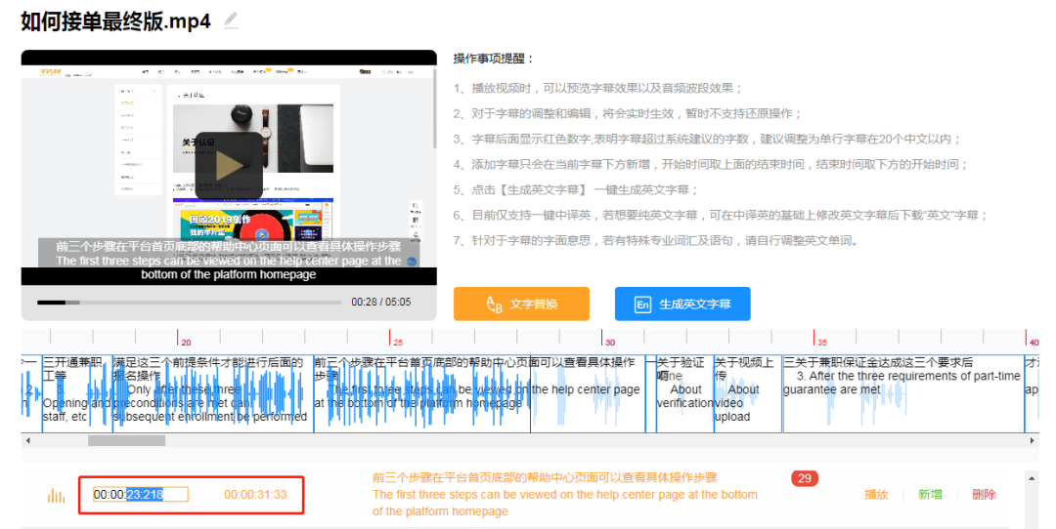This screenshot has height=529, width=1056.
Task: Click 删除 to delete the subtitle
Action: pyautogui.click(x=984, y=495)
